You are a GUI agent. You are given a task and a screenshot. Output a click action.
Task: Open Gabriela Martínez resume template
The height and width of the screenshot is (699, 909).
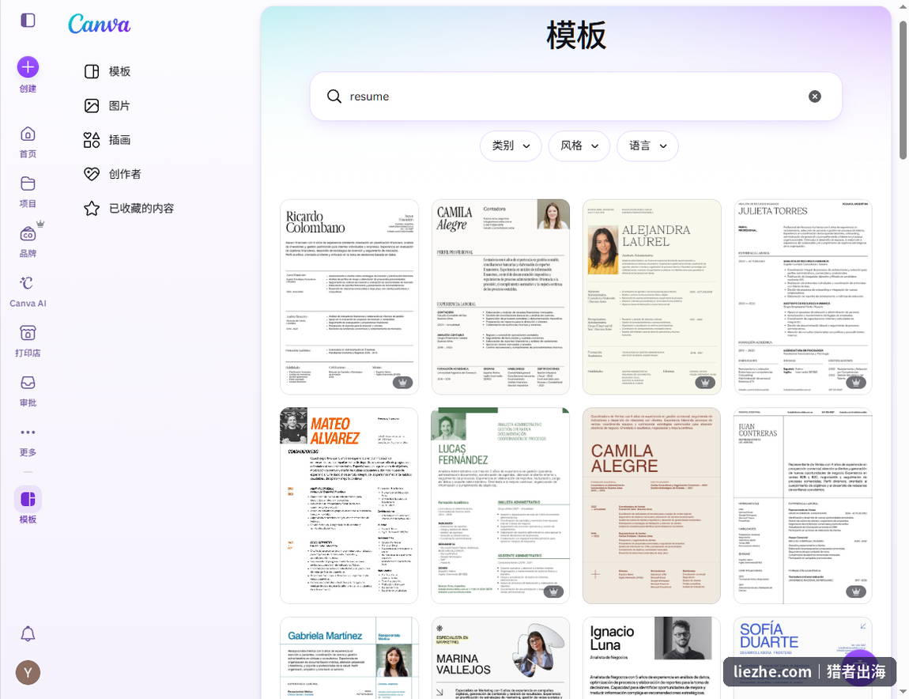tap(349, 658)
